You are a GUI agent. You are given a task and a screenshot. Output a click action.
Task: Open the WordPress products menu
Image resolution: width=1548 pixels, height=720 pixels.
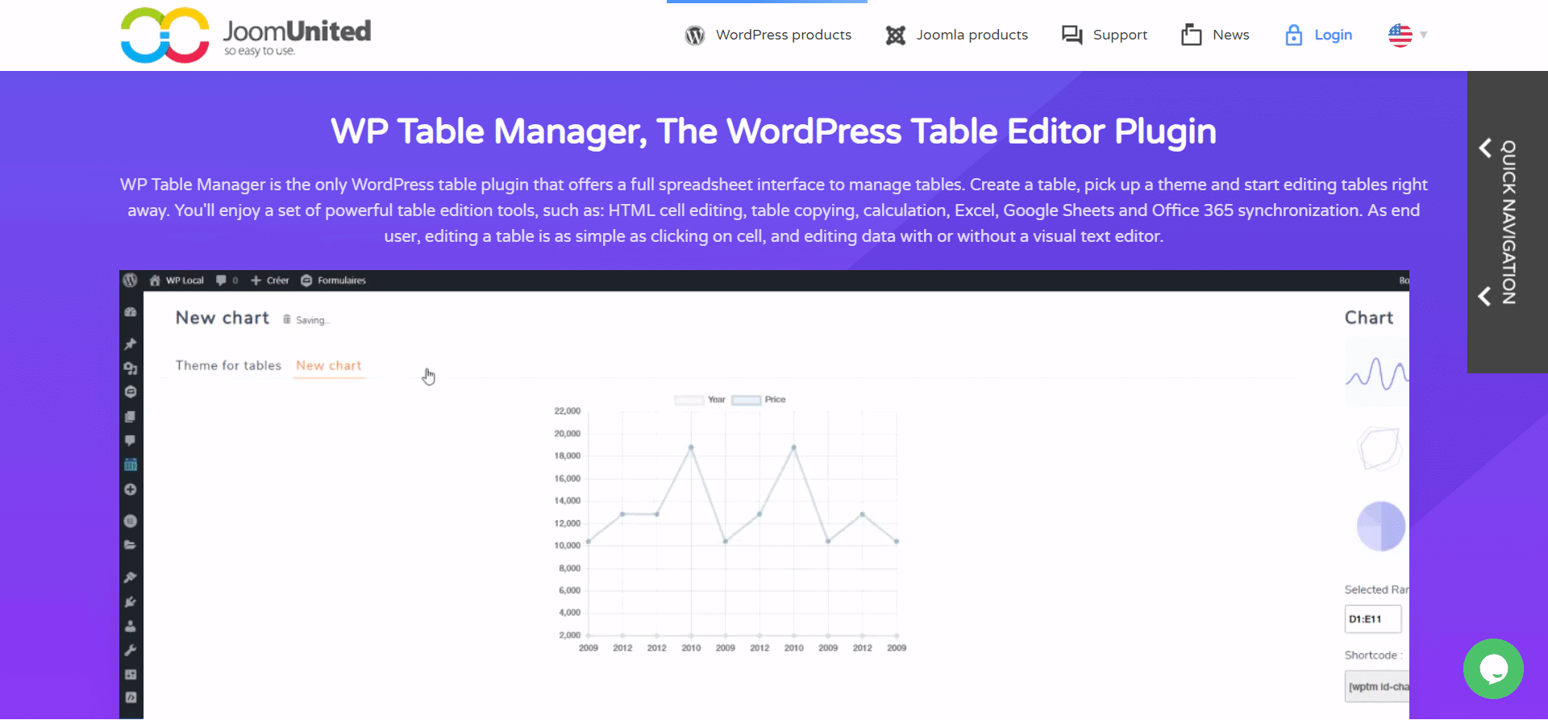[x=784, y=35]
